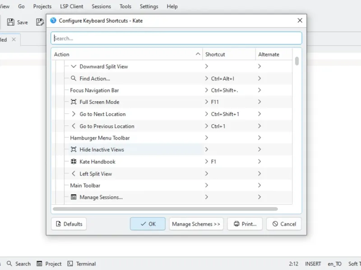361x270 pixels.
Task: Close the Configure Keyboard Shortcuts dialog
Action: pos(300,20)
